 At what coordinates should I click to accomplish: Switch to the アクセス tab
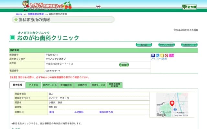(x=34, y=85)
